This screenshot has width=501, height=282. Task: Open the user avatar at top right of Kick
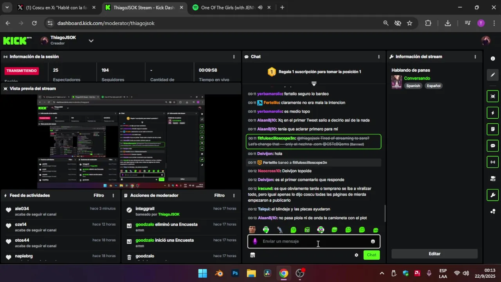(x=486, y=40)
